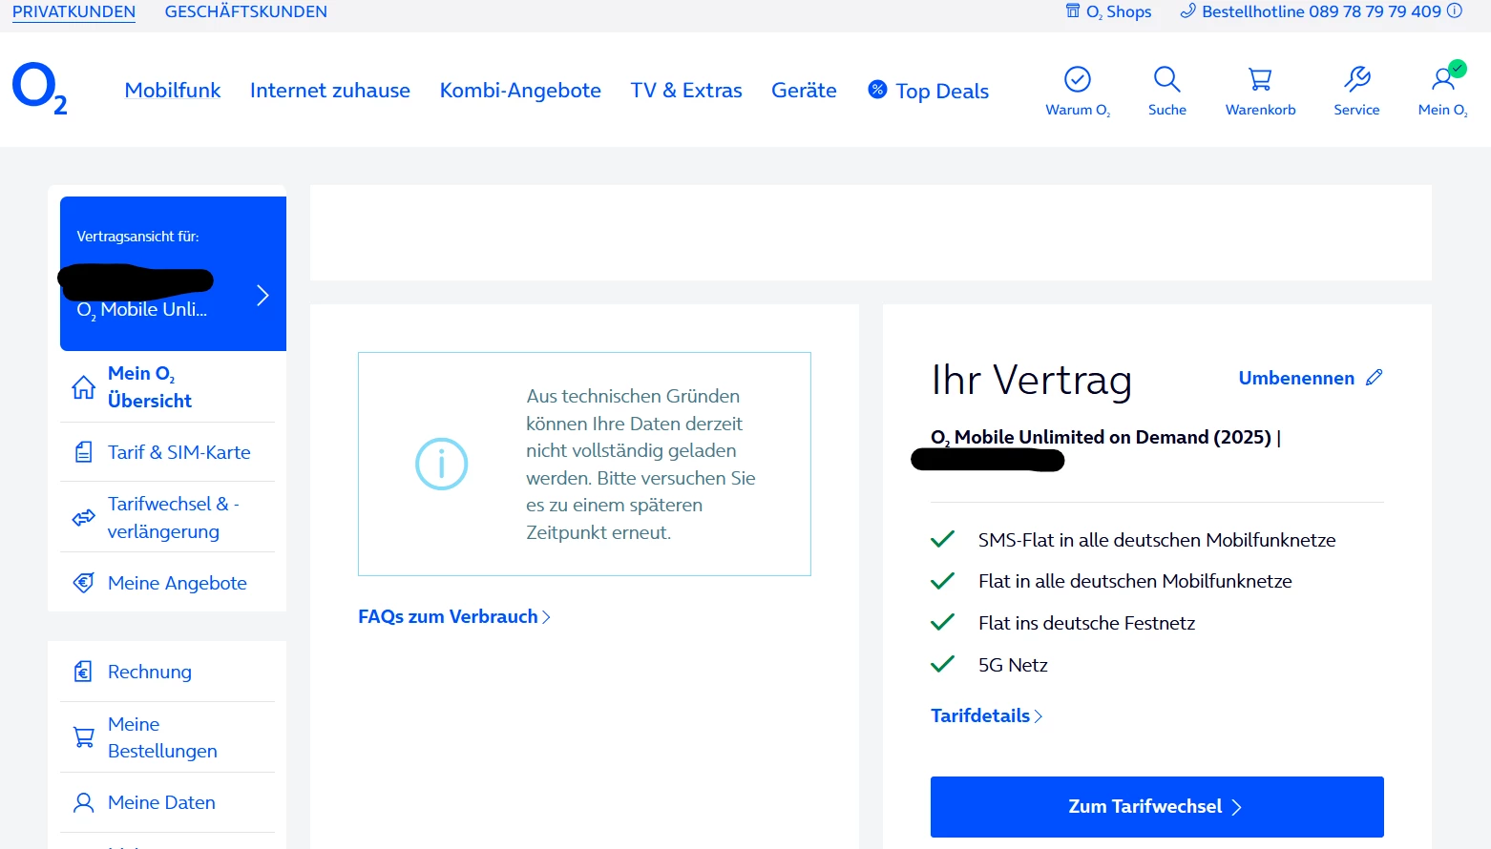
Task: Open Tarif & SIM-Karte in the sidebar
Action: [179, 452]
